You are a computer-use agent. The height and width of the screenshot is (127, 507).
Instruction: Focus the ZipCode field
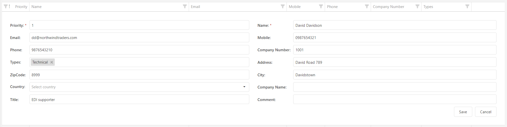(x=139, y=75)
